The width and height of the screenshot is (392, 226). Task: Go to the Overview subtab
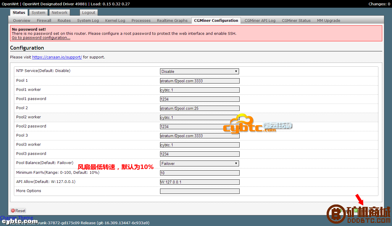(x=22, y=20)
